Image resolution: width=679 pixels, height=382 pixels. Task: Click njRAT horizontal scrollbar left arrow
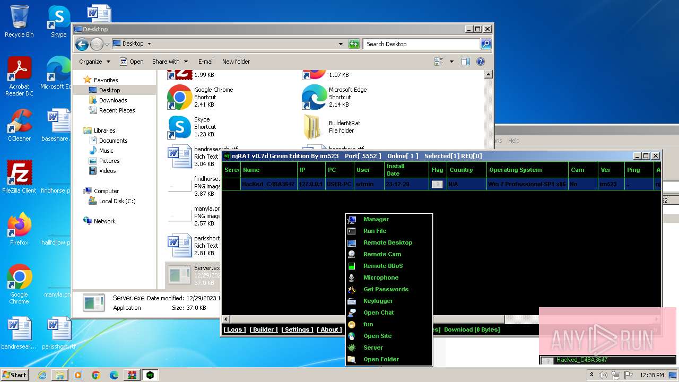point(226,319)
